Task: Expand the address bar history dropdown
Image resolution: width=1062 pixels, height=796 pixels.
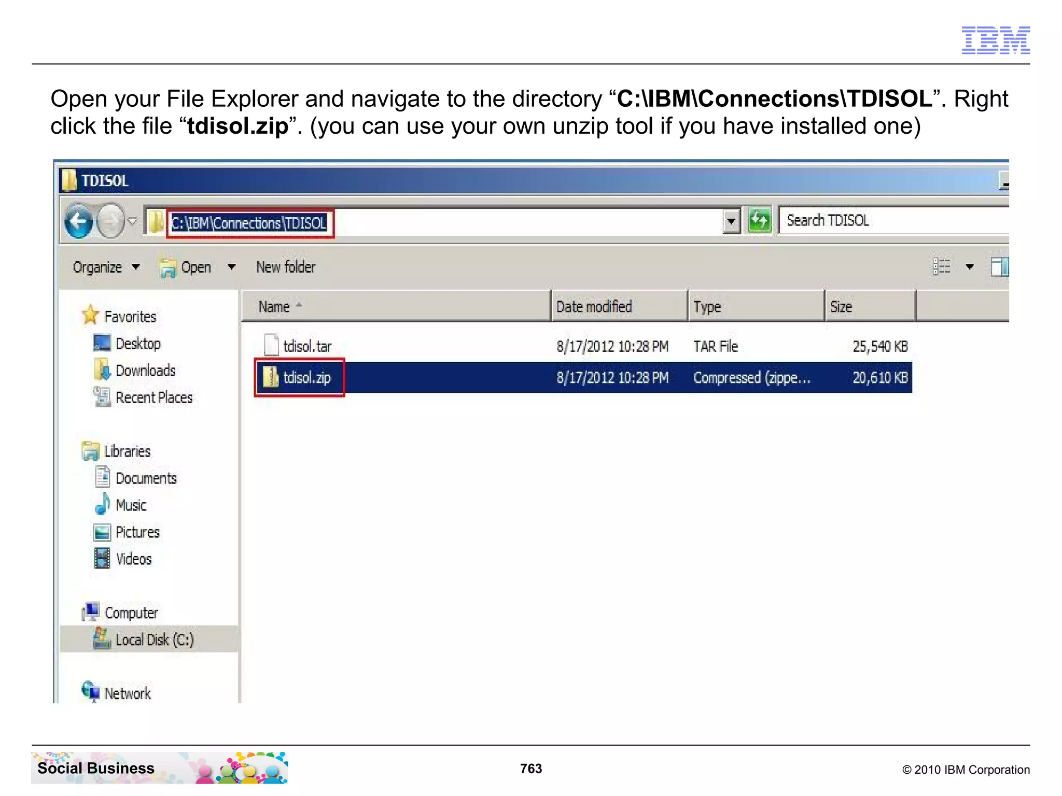Action: [x=731, y=222]
